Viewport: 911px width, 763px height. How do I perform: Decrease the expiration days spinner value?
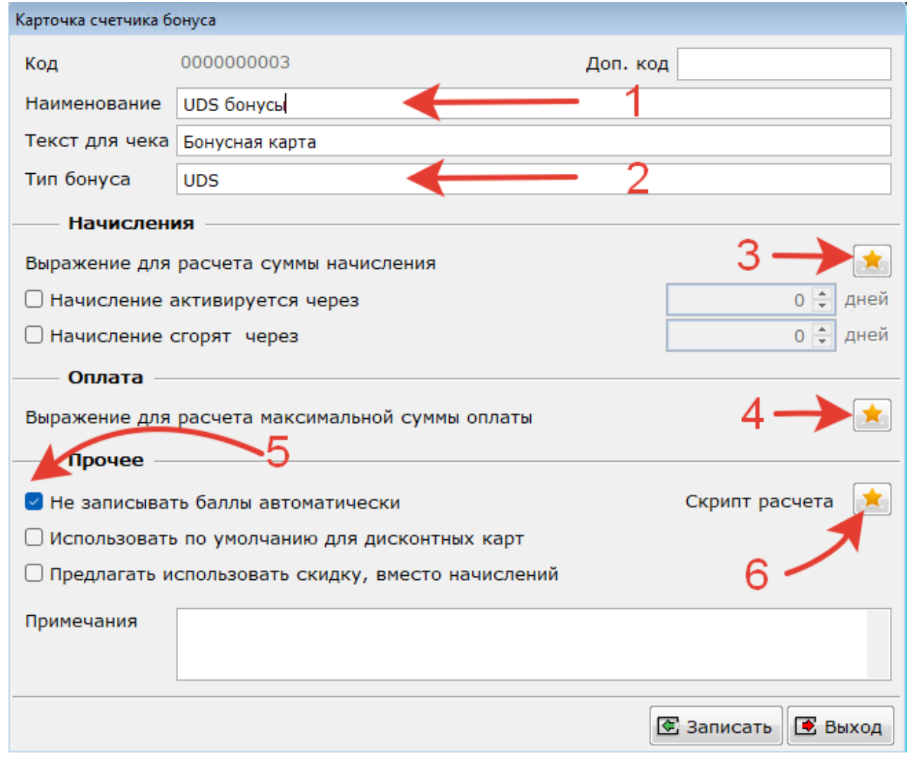tap(822, 342)
